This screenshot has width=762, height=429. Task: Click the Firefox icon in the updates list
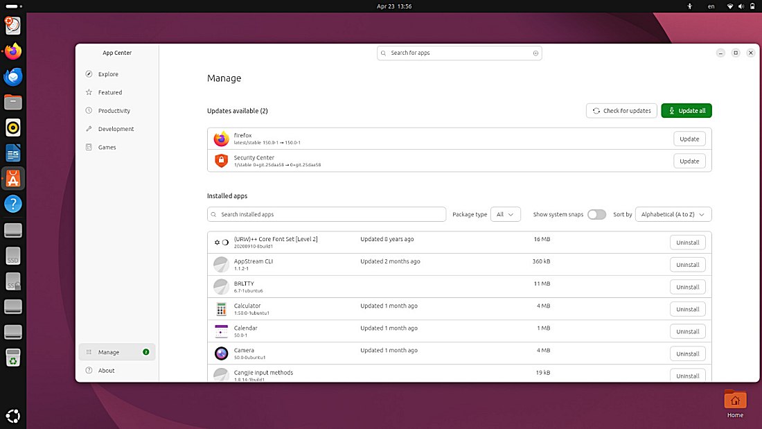(220, 139)
